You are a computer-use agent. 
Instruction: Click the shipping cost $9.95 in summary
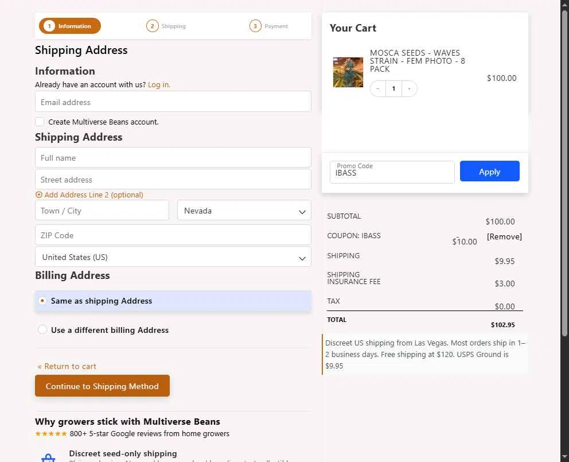click(x=505, y=261)
